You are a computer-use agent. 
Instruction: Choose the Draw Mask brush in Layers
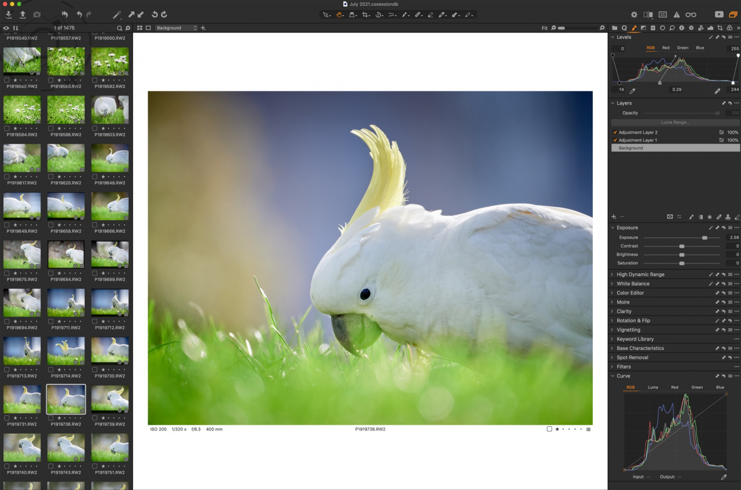pyautogui.click(x=691, y=217)
